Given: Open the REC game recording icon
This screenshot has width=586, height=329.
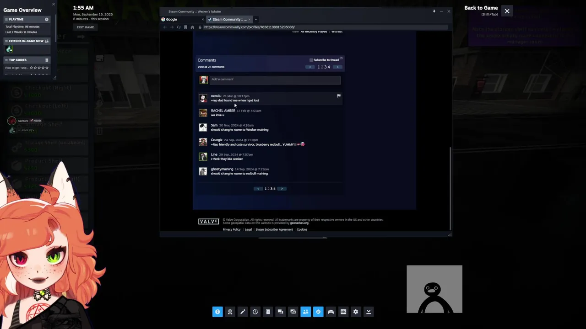Looking at the screenshot, I should point(343,312).
